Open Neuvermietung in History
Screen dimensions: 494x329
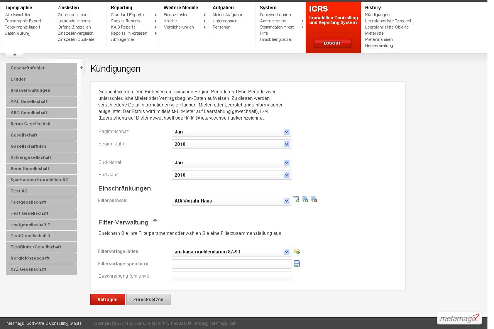click(x=379, y=46)
